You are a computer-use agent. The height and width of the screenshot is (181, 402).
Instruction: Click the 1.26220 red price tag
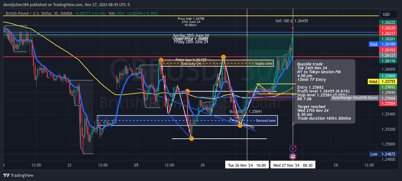pos(388,28)
